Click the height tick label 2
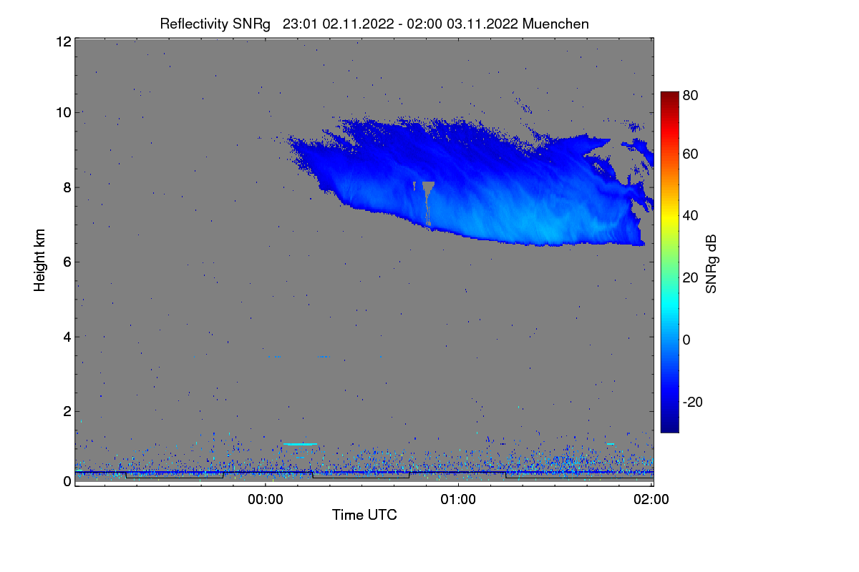This screenshot has width=859, height=572. tap(67, 411)
